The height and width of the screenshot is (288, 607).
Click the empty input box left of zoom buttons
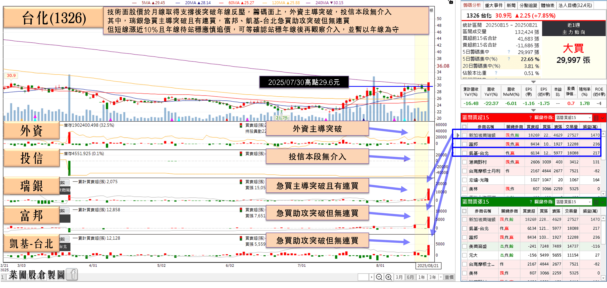(x=363, y=277)
